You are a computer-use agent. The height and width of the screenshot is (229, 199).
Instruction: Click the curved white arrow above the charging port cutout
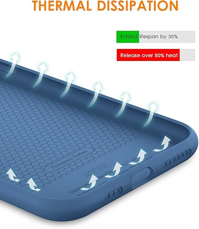138,157
